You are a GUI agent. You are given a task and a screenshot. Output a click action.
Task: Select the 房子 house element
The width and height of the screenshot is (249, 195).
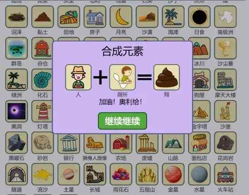point(95,17)
